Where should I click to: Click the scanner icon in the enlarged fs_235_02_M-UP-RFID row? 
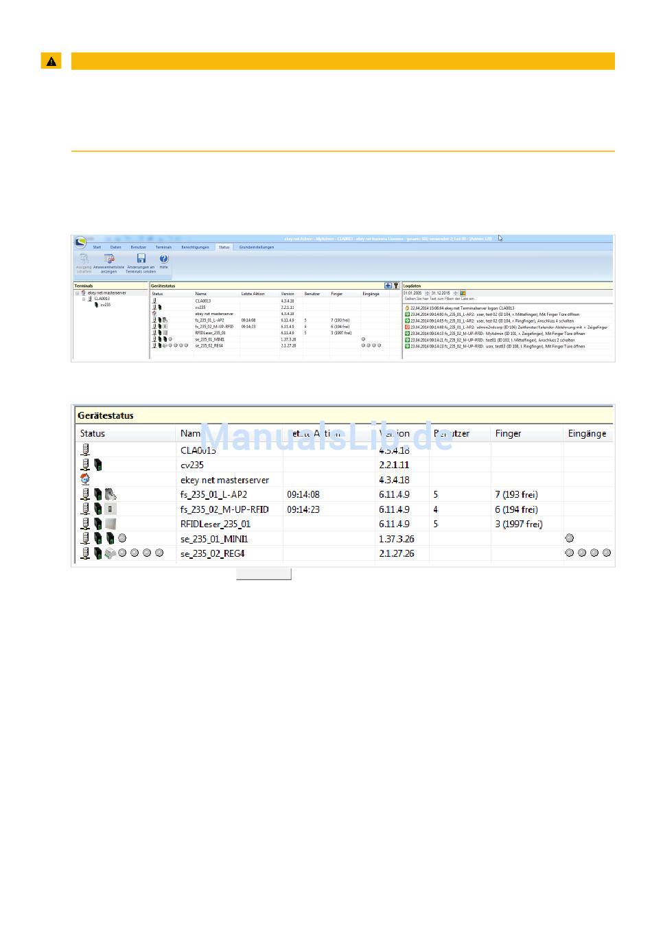pos(110,509)
